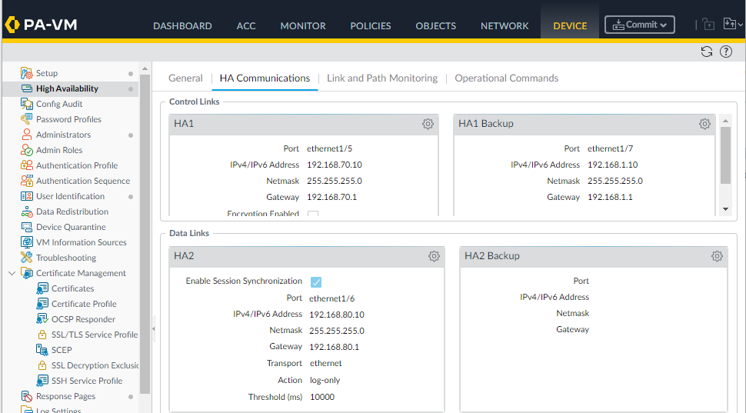This screenshot has height=413, width=746.
Task: Go to the POLICIES menu
Action: tap(370, 25)
